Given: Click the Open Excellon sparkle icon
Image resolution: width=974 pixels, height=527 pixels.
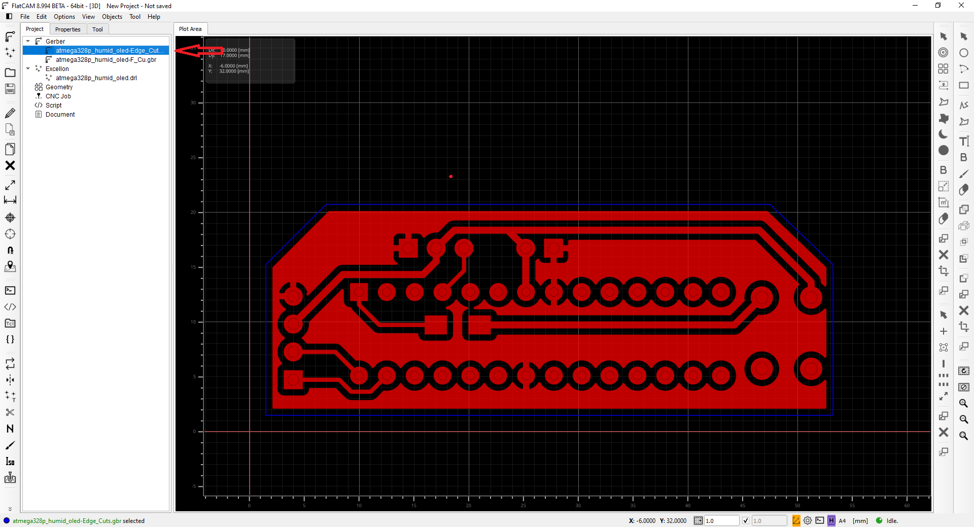Looking at the screenshot, I should [10, 52].
